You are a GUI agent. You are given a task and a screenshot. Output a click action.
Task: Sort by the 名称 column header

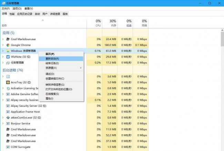click(x=43, y=23)
